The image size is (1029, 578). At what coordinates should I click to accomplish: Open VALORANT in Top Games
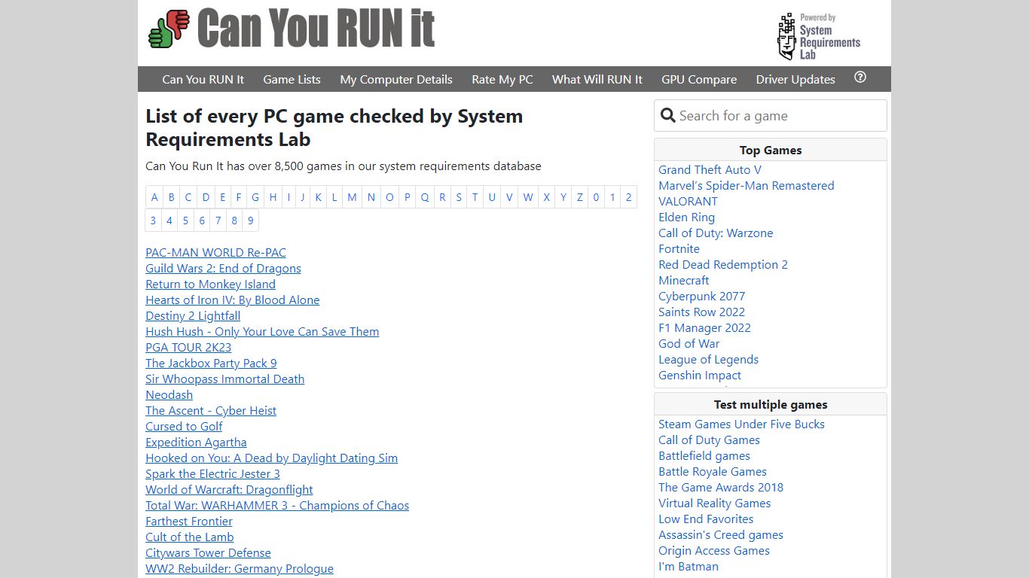point(688,201)
